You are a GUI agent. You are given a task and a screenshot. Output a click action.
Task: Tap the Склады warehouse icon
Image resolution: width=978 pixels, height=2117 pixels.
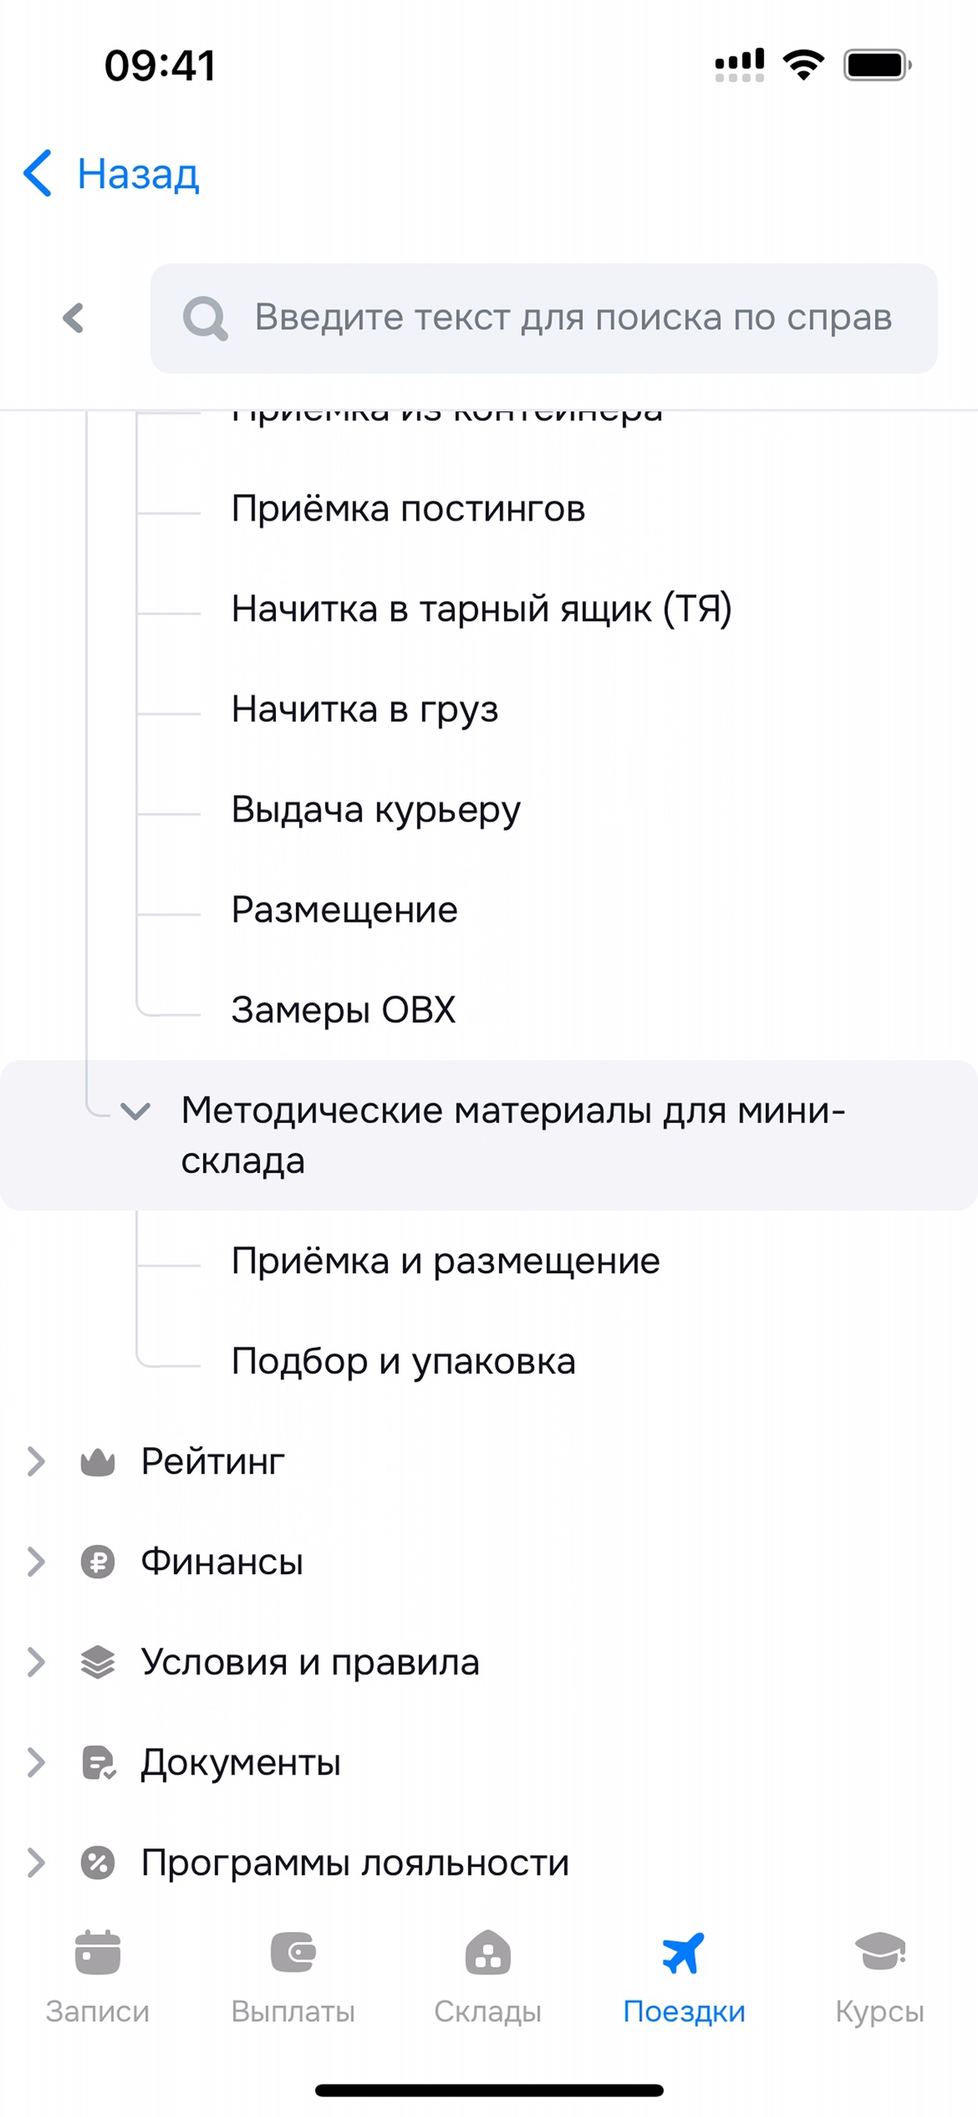[487, 1952]
